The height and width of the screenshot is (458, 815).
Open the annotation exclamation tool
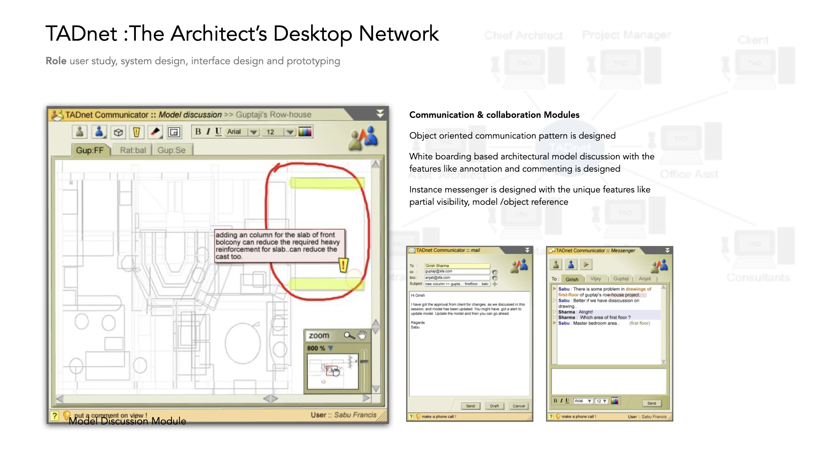point(137,132)
